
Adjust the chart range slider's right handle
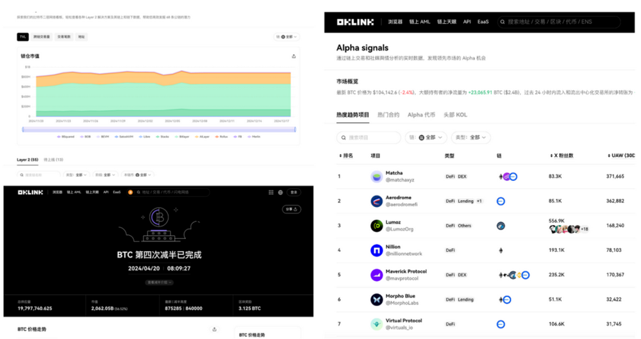[295, 129]
